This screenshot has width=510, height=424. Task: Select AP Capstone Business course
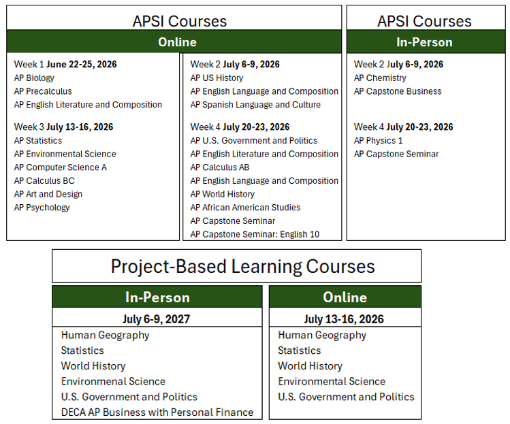click(x=398, y=91)
